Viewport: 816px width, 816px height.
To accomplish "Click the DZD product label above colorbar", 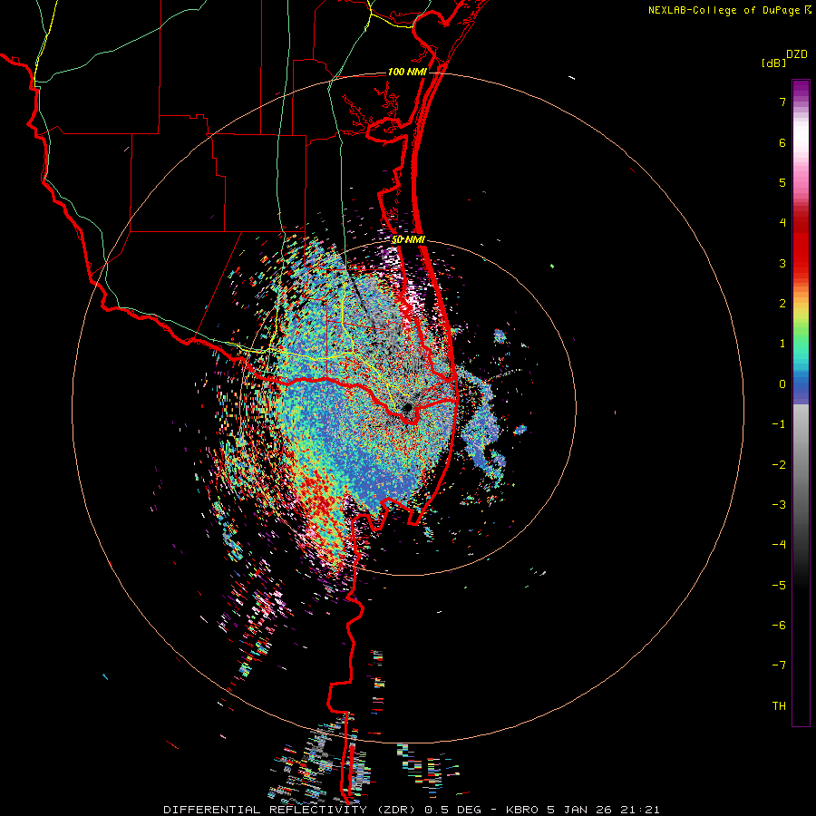I will click(797, 54).
